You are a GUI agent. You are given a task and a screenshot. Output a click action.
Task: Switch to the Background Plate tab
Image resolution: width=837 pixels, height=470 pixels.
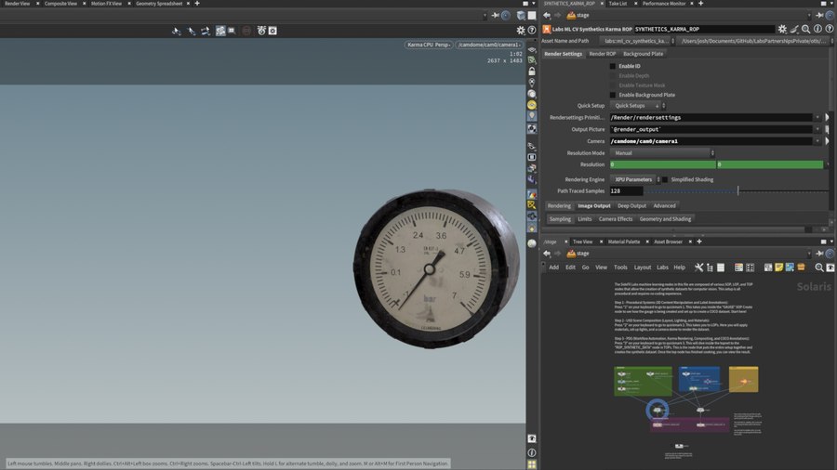point(643,54)
